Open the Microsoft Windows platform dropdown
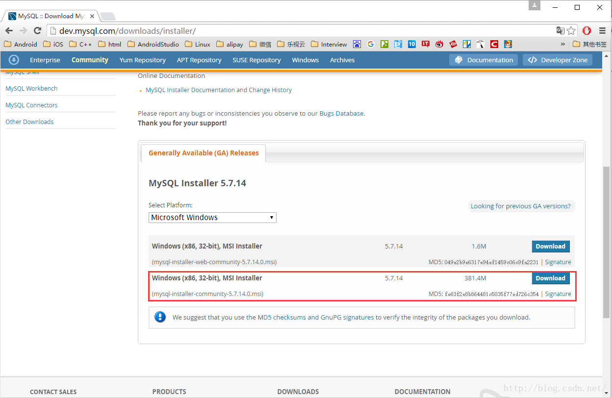This screenshot has width=612, height=398. (212, 217)
